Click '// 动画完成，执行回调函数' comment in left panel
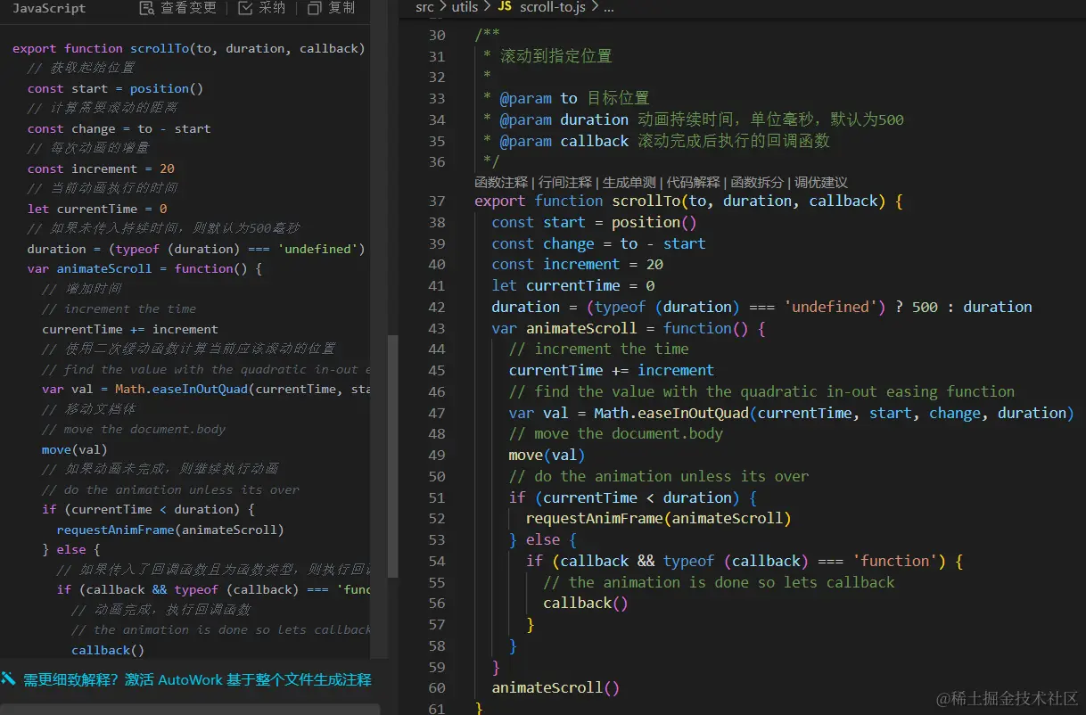The height and width of the screenshot is (715, 1086). (x=160, y=610)
